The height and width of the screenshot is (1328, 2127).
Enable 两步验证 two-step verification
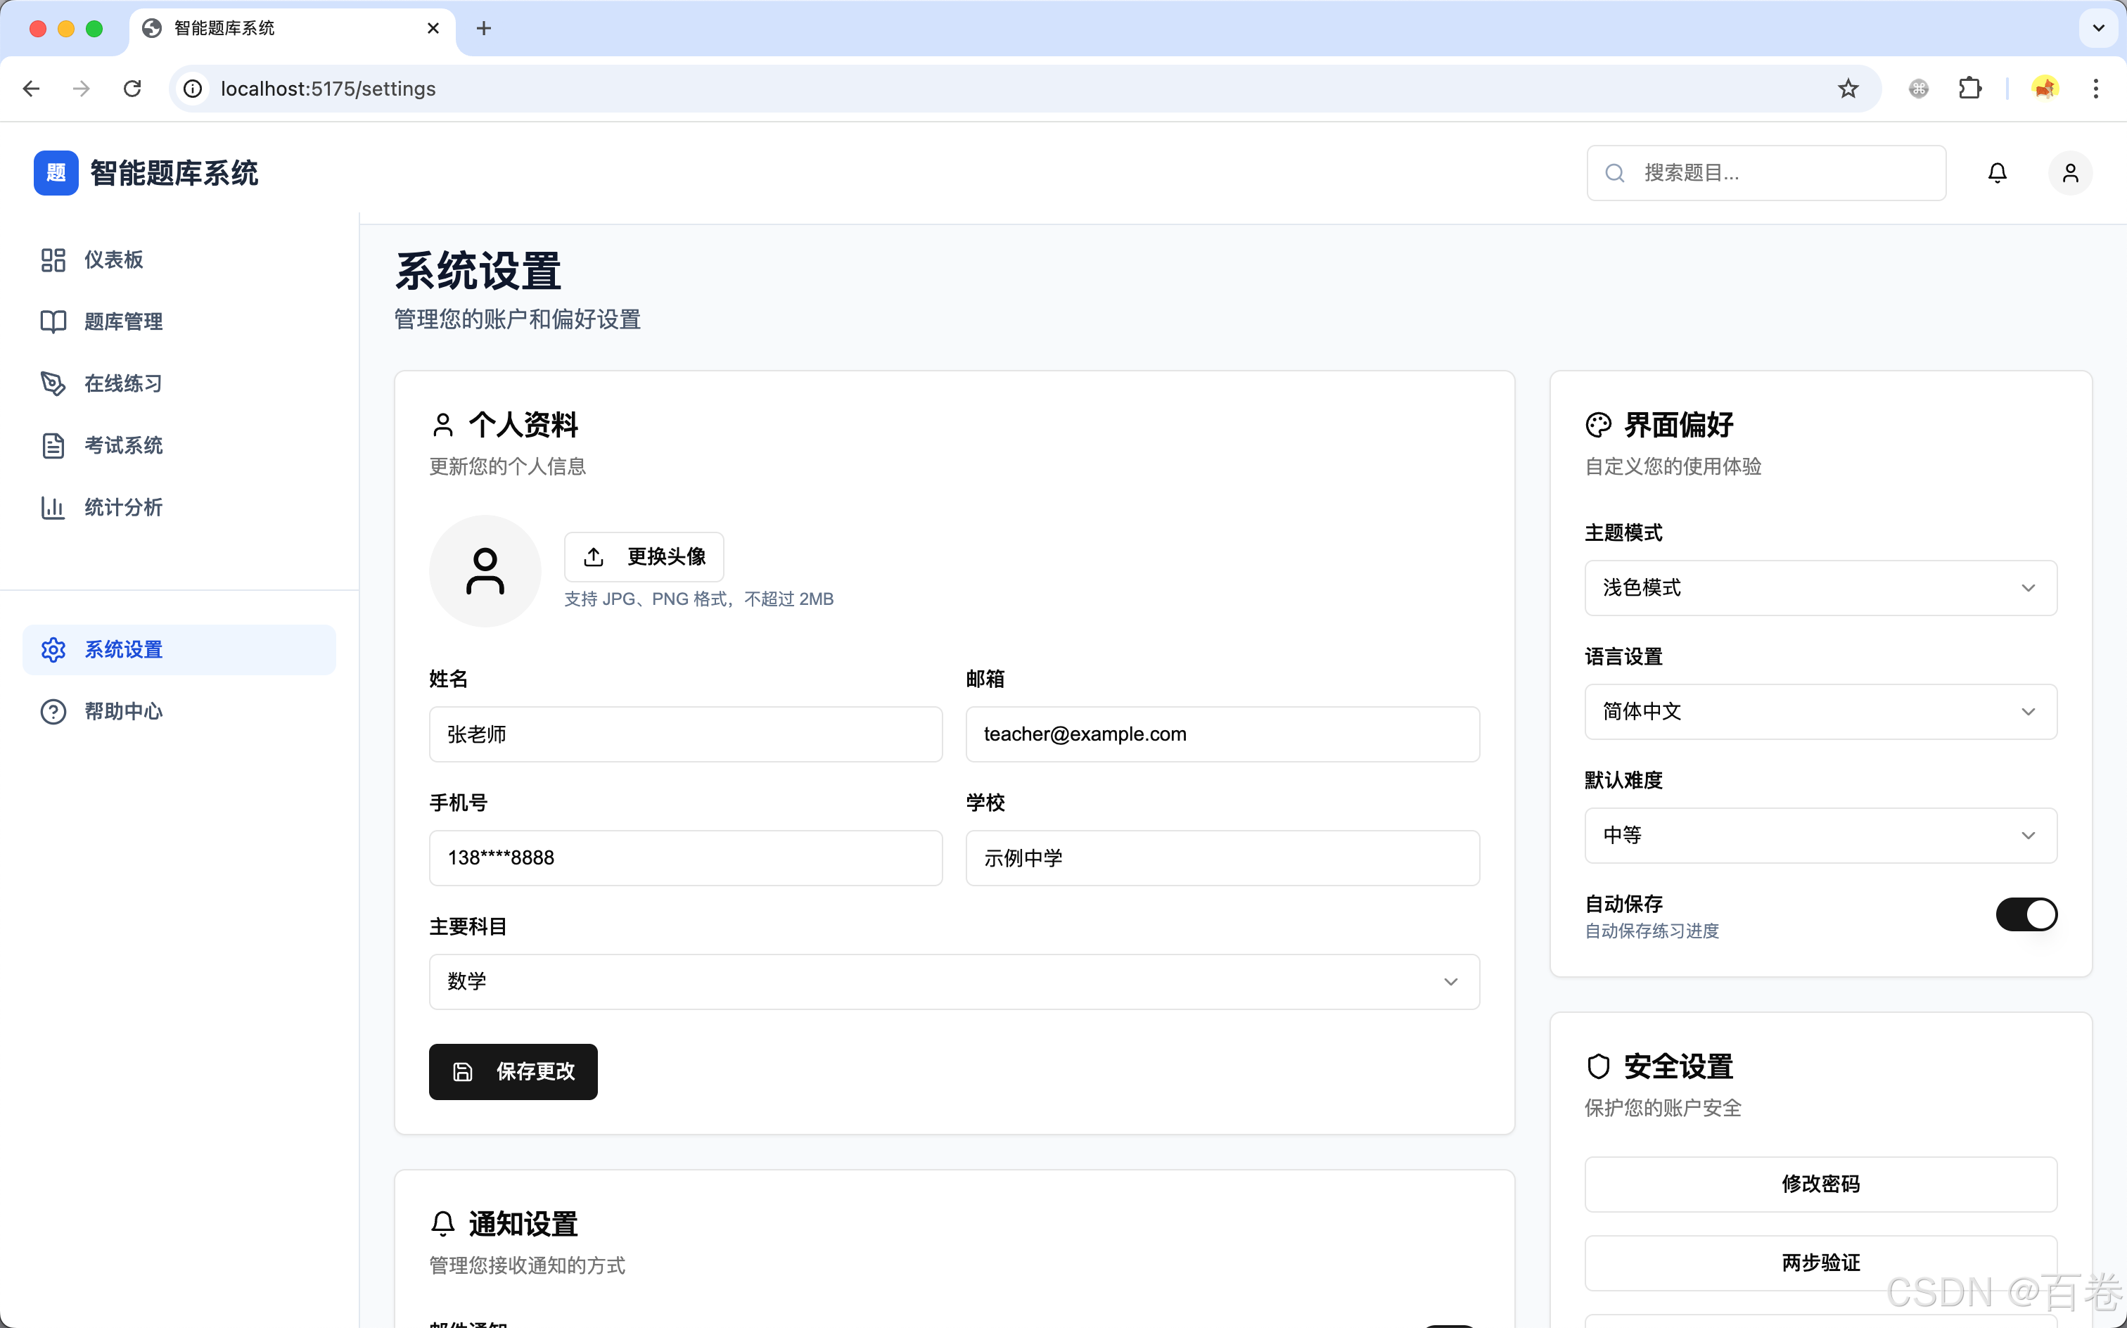pos(1820,1262)
